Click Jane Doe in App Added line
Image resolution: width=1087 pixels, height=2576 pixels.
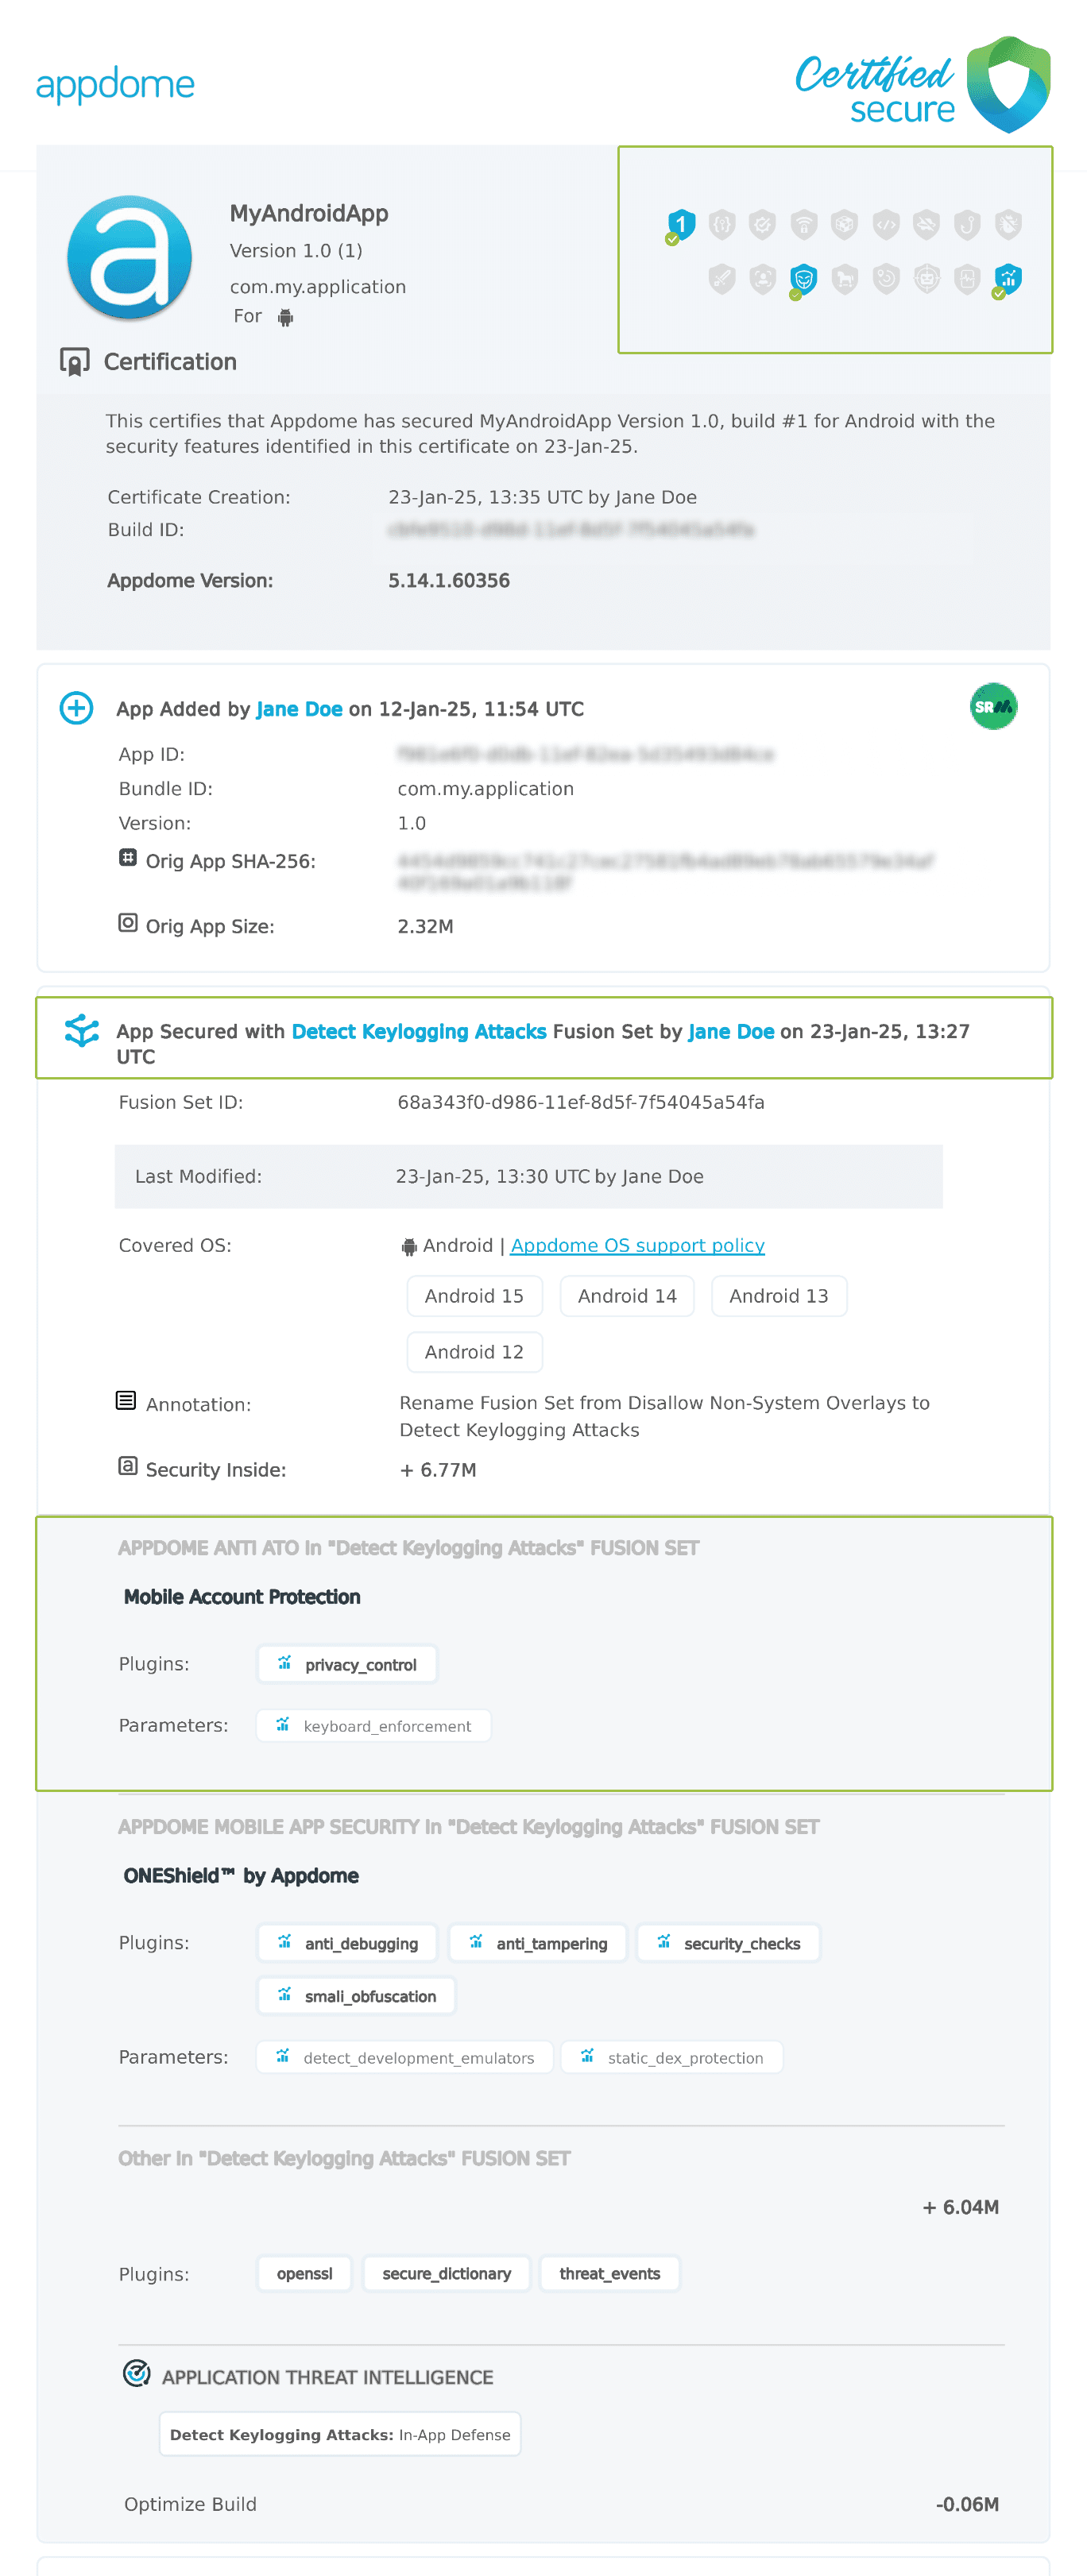pos(299,709)
